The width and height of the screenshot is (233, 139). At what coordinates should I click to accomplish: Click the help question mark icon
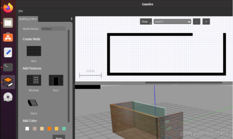coord(71,19)
